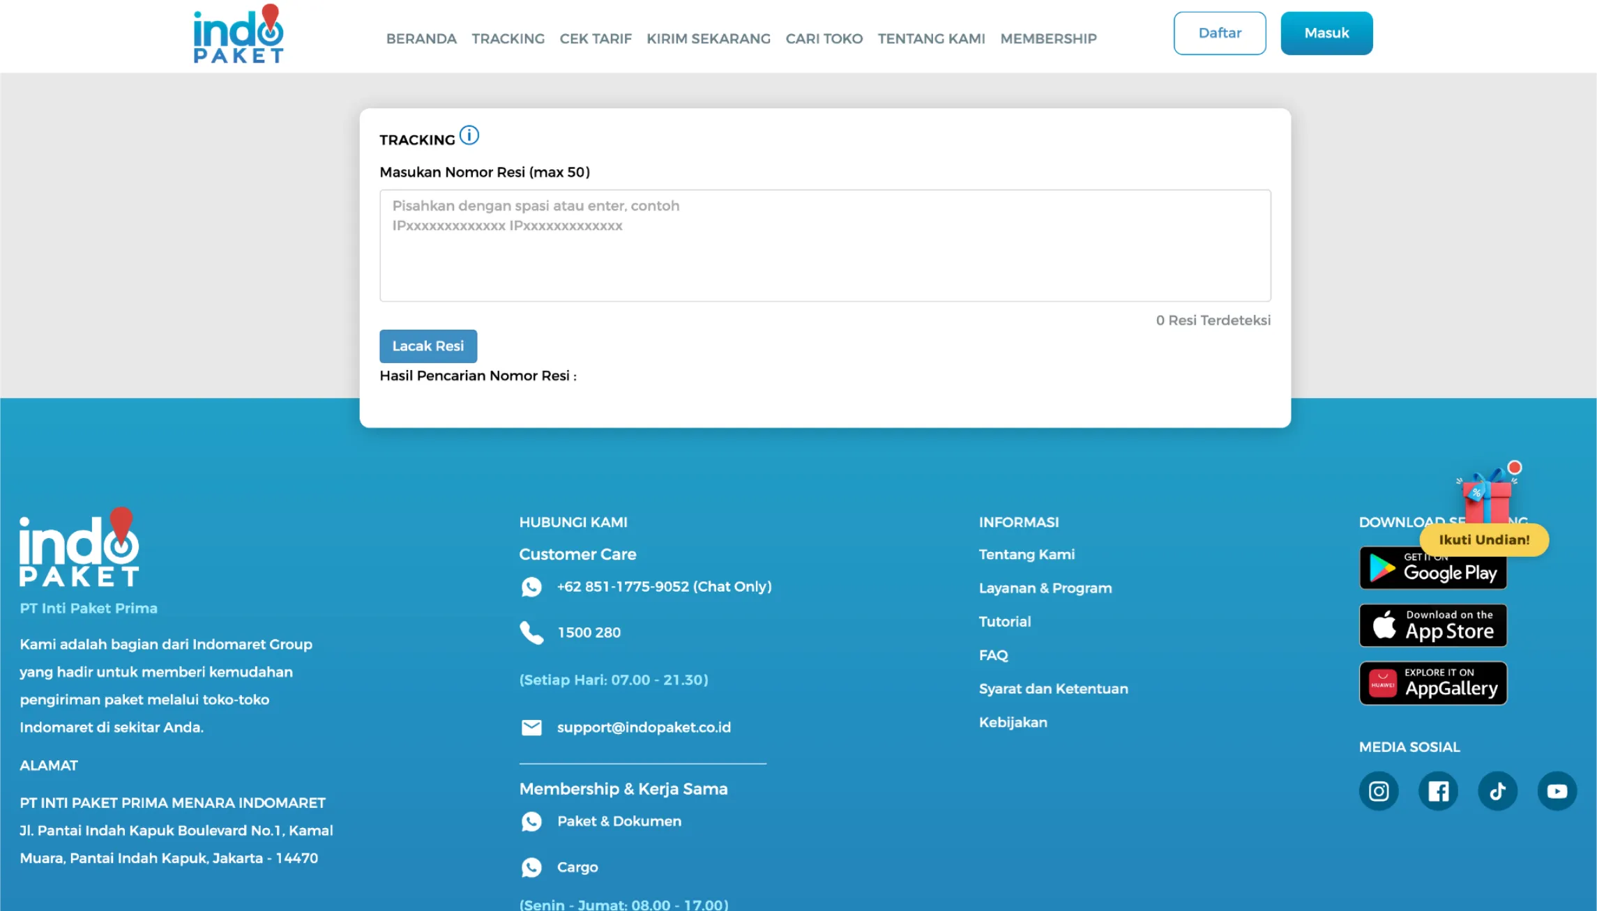Focus the Nomor Resi text area
Screen dimensions: 1597x911
[825, 245]
